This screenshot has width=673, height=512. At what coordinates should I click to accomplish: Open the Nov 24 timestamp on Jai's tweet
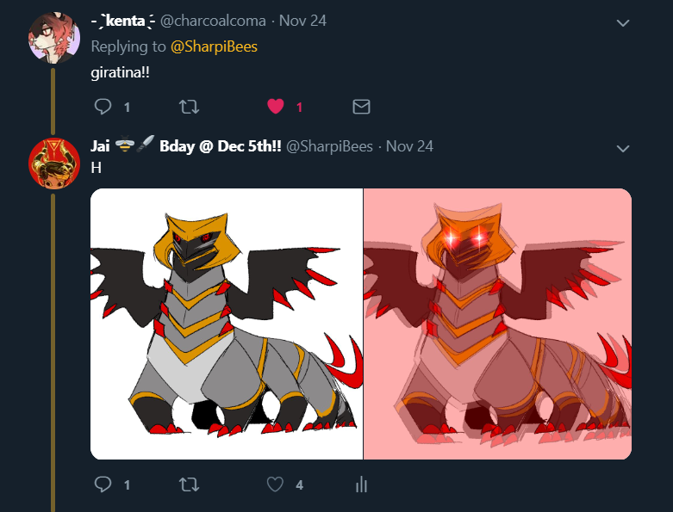pos(409,146)
